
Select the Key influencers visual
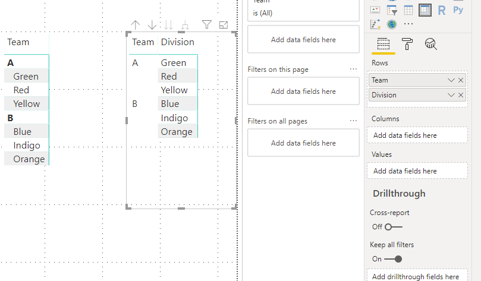pos(375,24)
